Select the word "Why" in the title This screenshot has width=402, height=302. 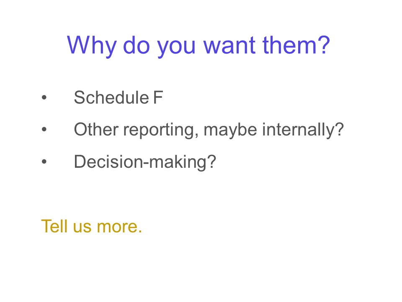92,45
